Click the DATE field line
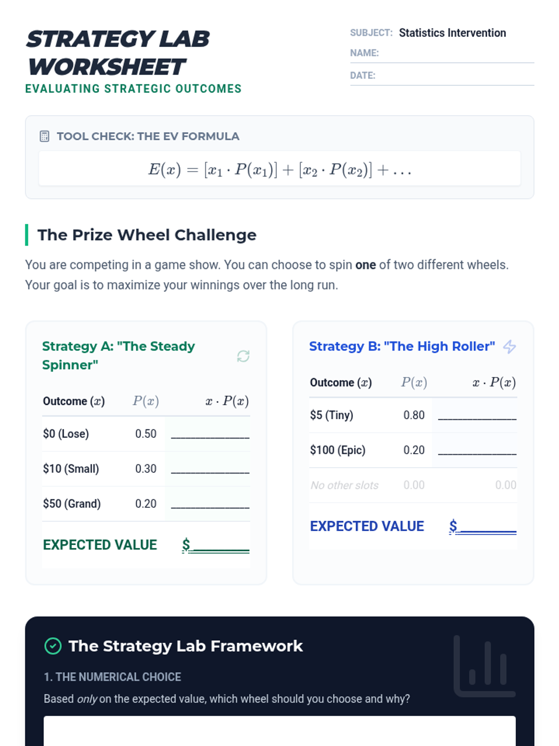559x746 pixels. [457, 76]
